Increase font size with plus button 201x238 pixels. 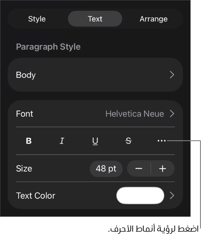[x=163, y=169]
